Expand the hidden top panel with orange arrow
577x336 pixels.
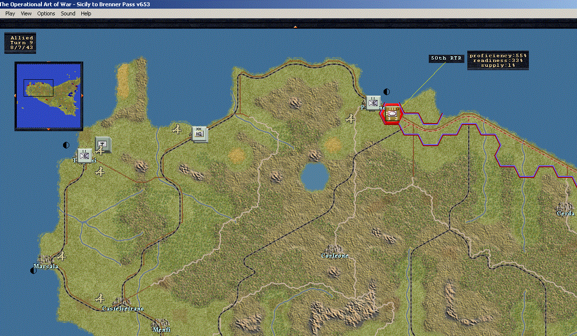[x=295, y=27]
